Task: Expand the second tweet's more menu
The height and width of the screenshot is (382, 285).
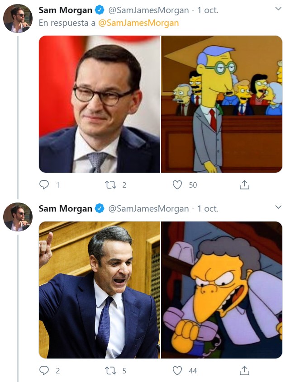Action: [x=278, y=208]
